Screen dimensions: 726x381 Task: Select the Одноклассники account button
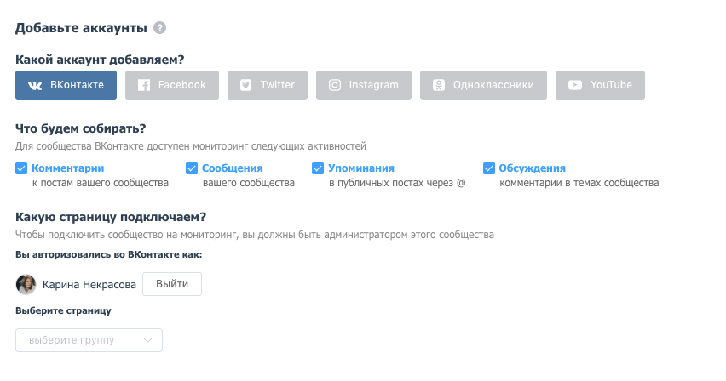[483, 85]
